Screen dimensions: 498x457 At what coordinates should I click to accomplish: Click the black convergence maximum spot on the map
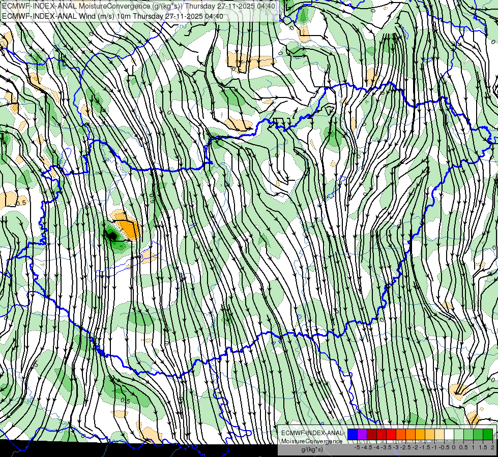pos(112,235)
